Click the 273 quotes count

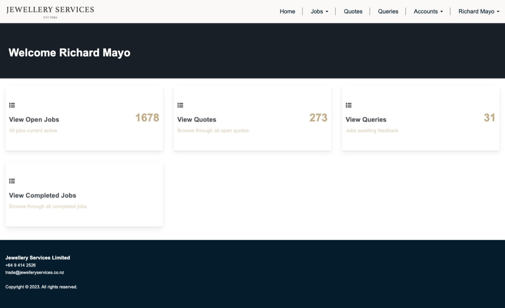318,118
